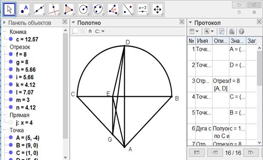Click the № column header
263x160 pixels.
tap(191, 41)
